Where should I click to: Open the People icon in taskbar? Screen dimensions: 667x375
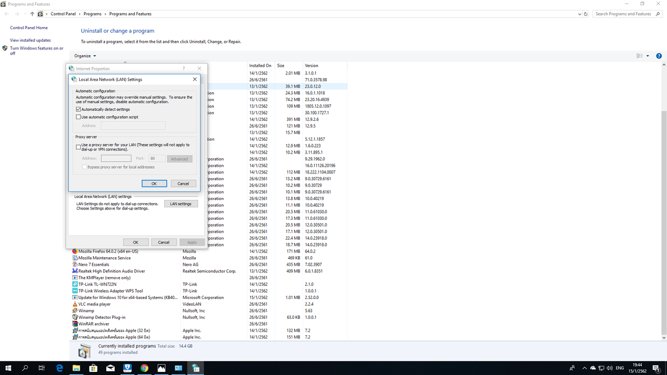[x=572, y=368]
